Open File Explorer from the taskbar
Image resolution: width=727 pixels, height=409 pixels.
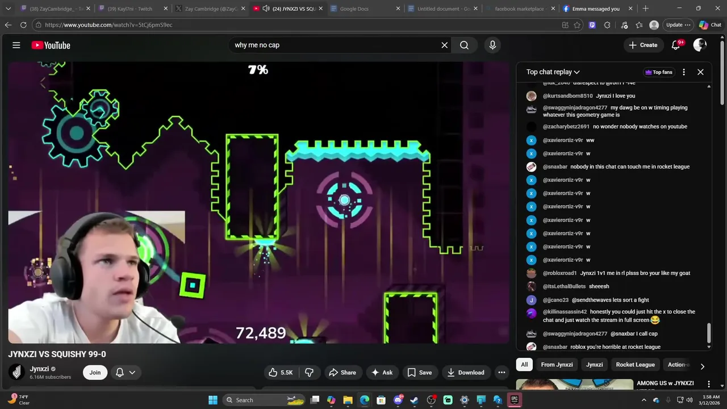click(348, 400)
